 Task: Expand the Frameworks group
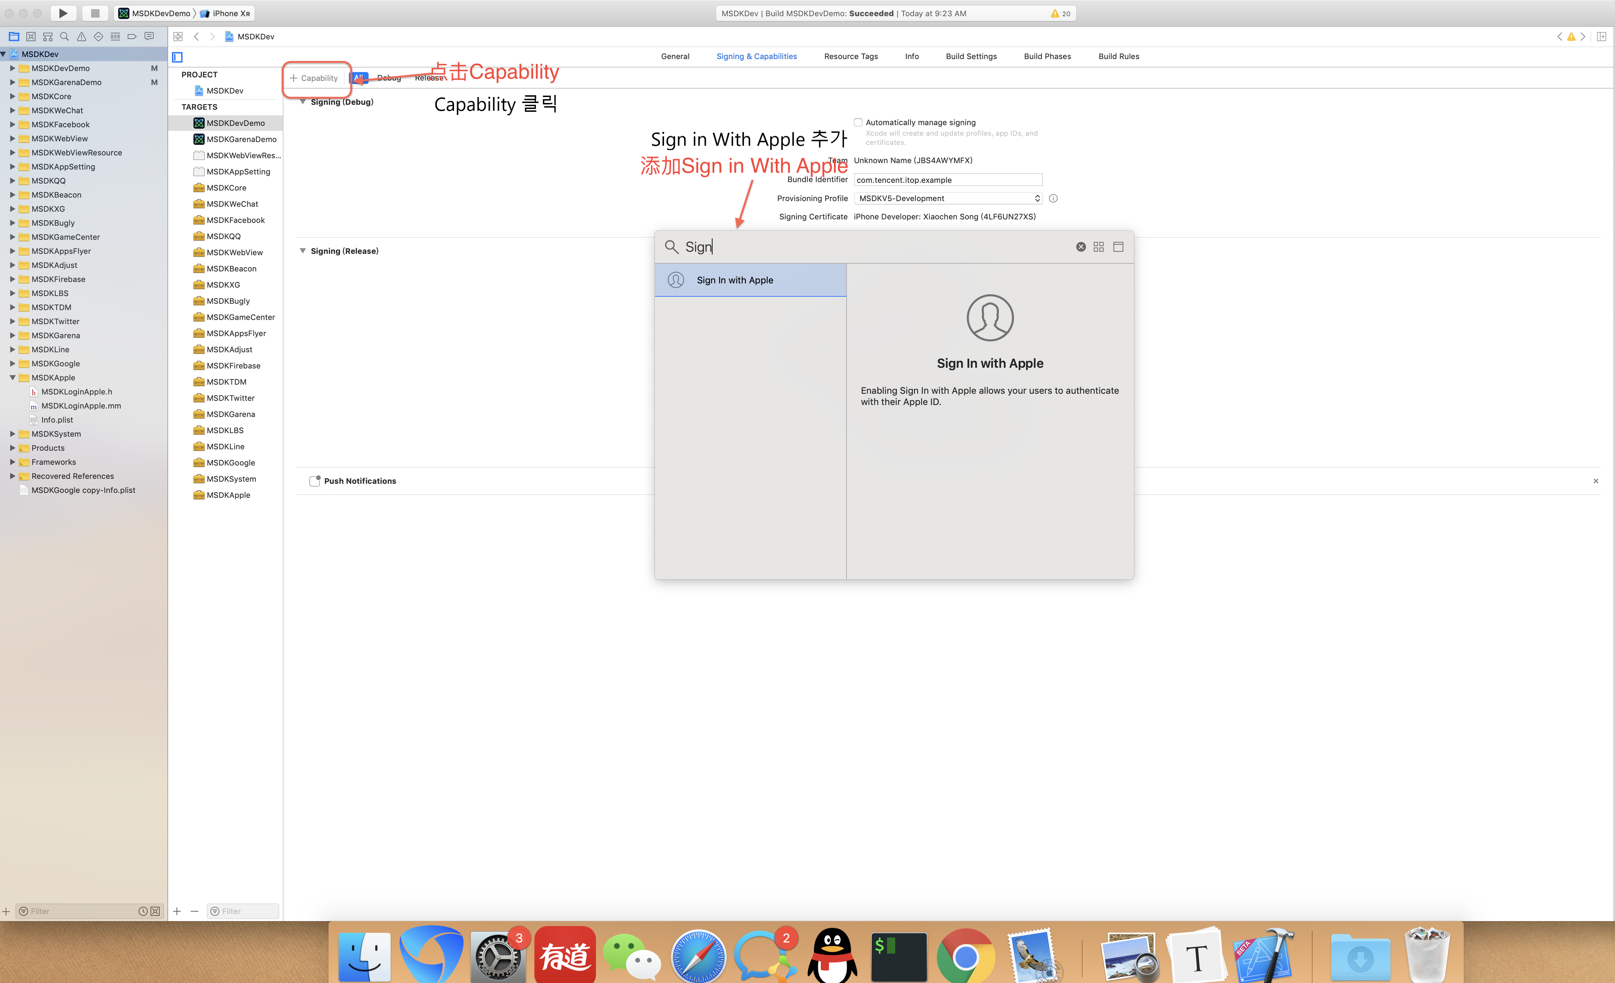(12, 462)
